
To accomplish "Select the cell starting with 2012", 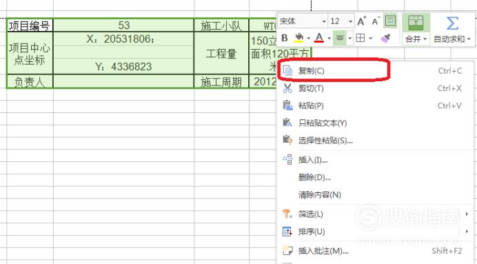I will pos(263,81).
